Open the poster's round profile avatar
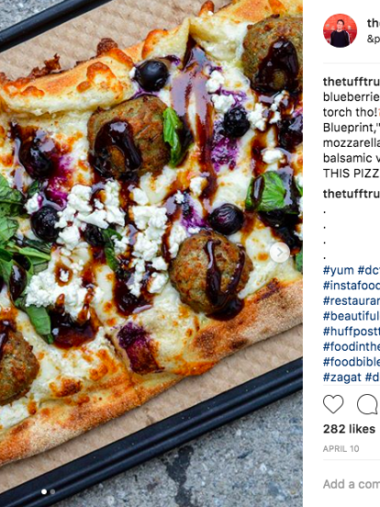This screenshot has height=507, width=380. [x=340, y=30]
